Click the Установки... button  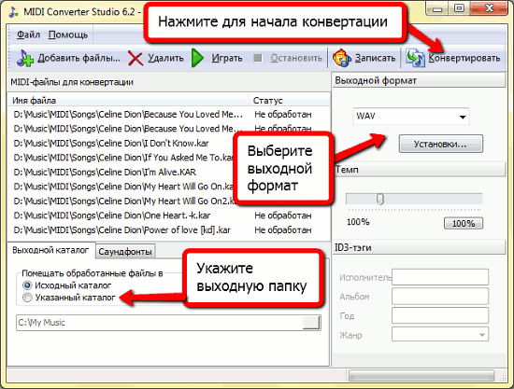pyautogui.click(x=440, y=144)
